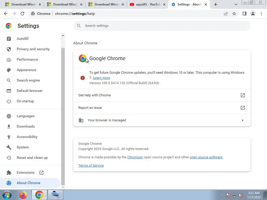
Task: Open Performance settings
Action: (27, 60)
